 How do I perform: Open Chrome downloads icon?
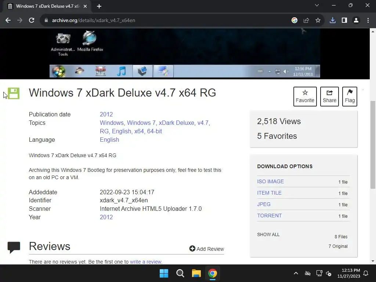(333, 21)
